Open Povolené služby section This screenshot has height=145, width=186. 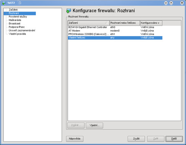coord(18,17)
